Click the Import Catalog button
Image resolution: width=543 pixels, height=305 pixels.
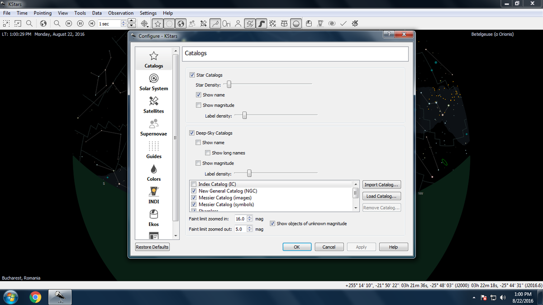(382, 185)
